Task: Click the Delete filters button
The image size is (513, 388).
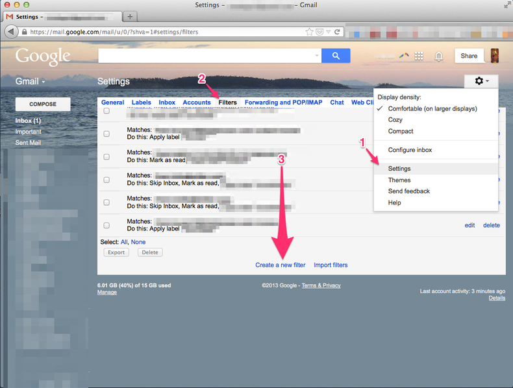Action: [x=150, y=252]
